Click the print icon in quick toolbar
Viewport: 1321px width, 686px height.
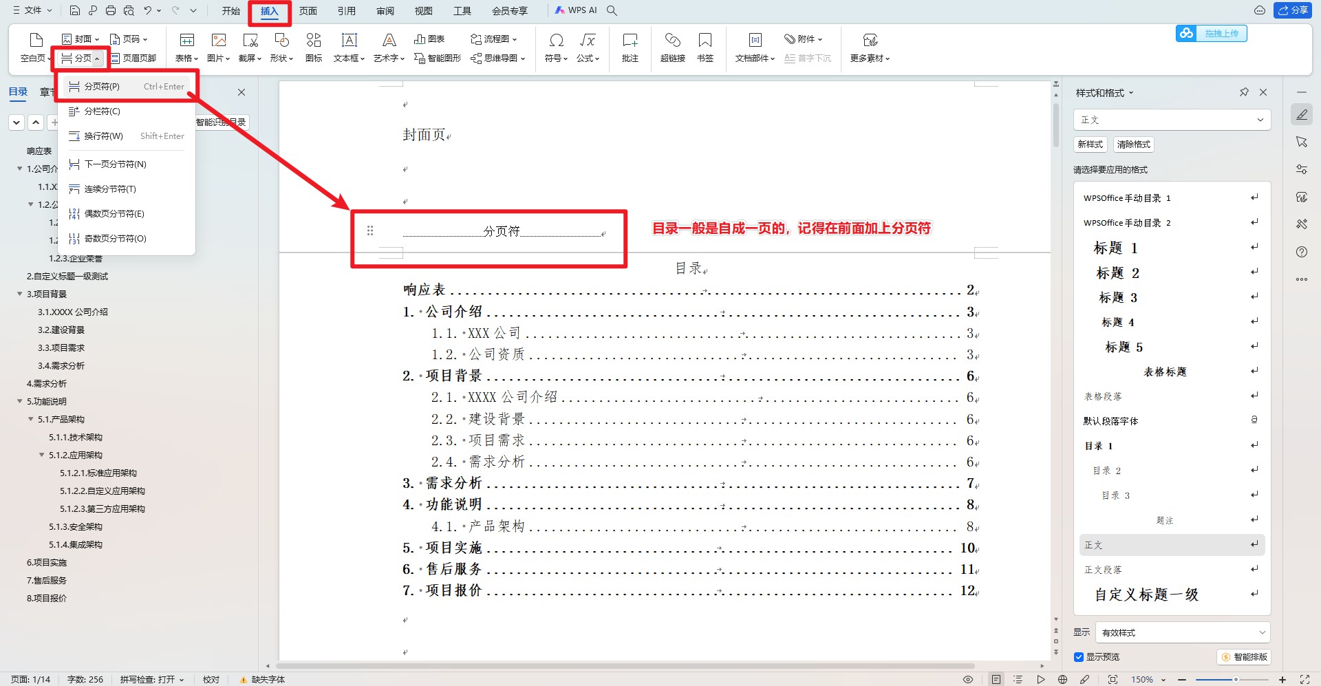[x=111, y=10]
